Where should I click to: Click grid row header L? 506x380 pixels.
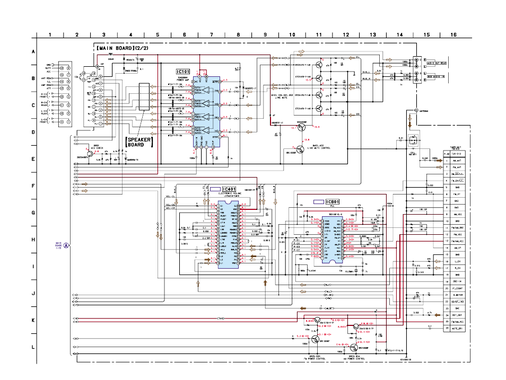click(x=33, y=348)
